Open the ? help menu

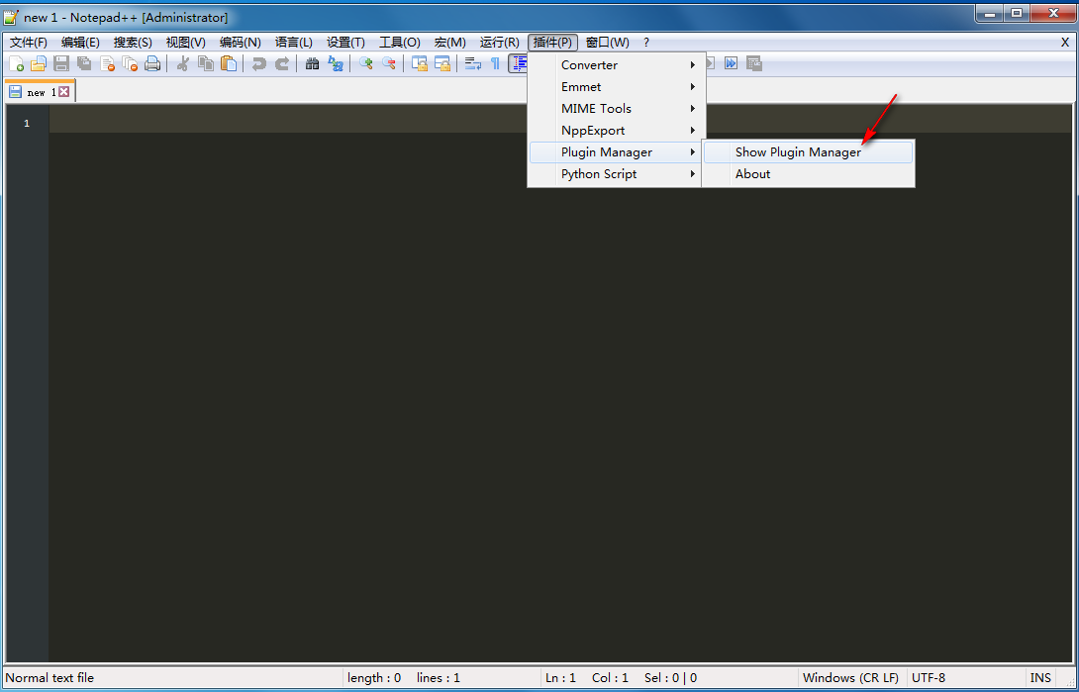(x=646, y=43)
